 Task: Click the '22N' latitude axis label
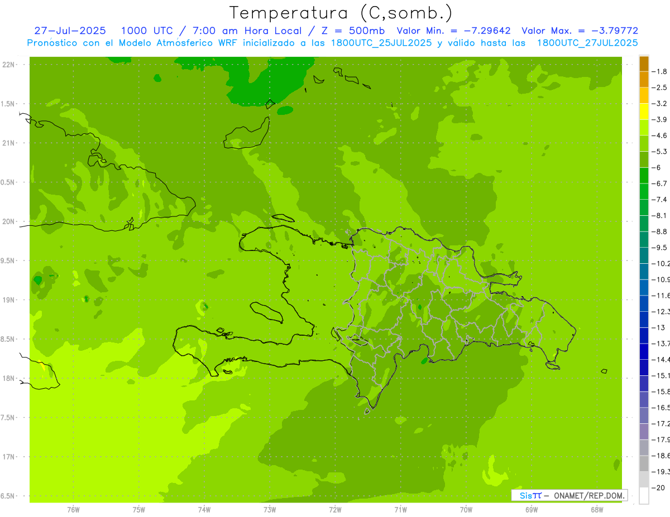pos(9,65)
